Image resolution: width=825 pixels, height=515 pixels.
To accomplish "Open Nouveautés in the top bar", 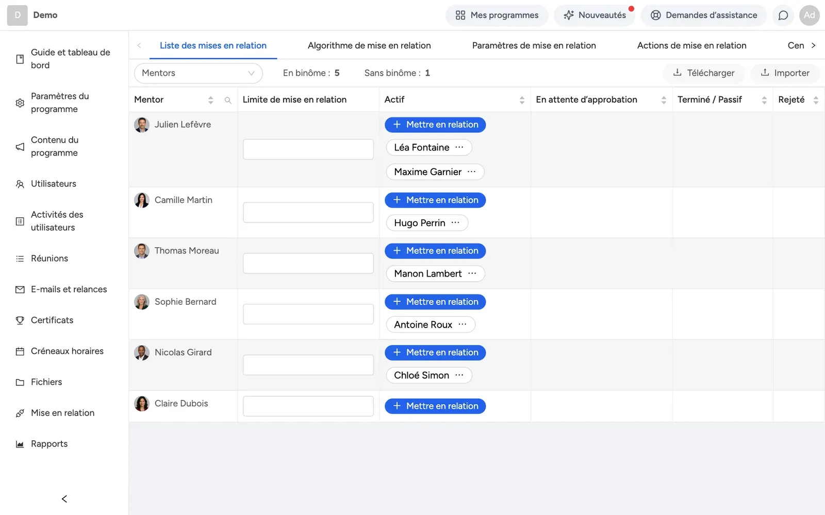I will 595,15.
